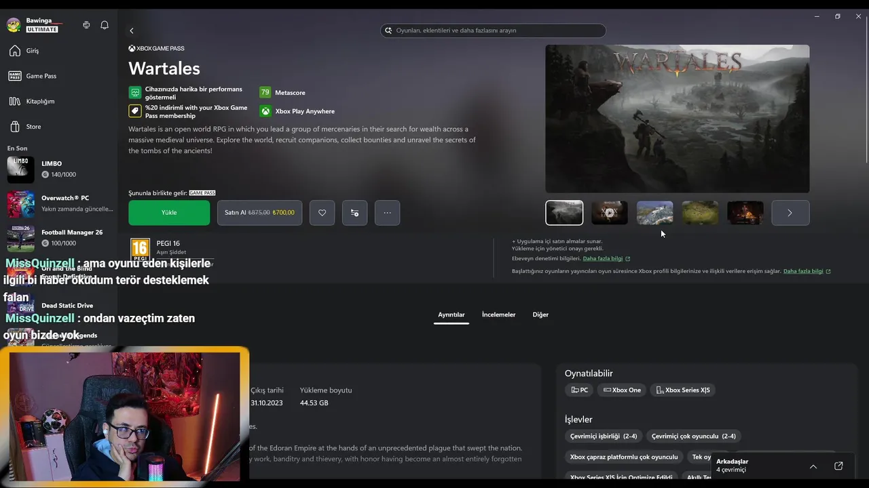869x488 pixels.
Task: Click Çevrimiçi işbirliği (2-4) feature tag
Action: [604, 436]
